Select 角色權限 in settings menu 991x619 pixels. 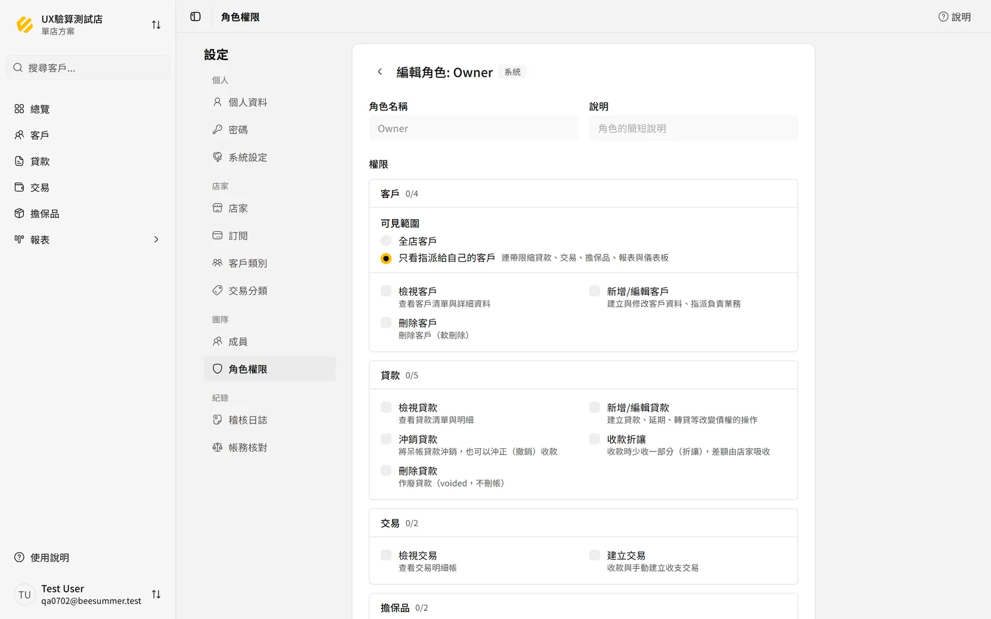point(270,369)
